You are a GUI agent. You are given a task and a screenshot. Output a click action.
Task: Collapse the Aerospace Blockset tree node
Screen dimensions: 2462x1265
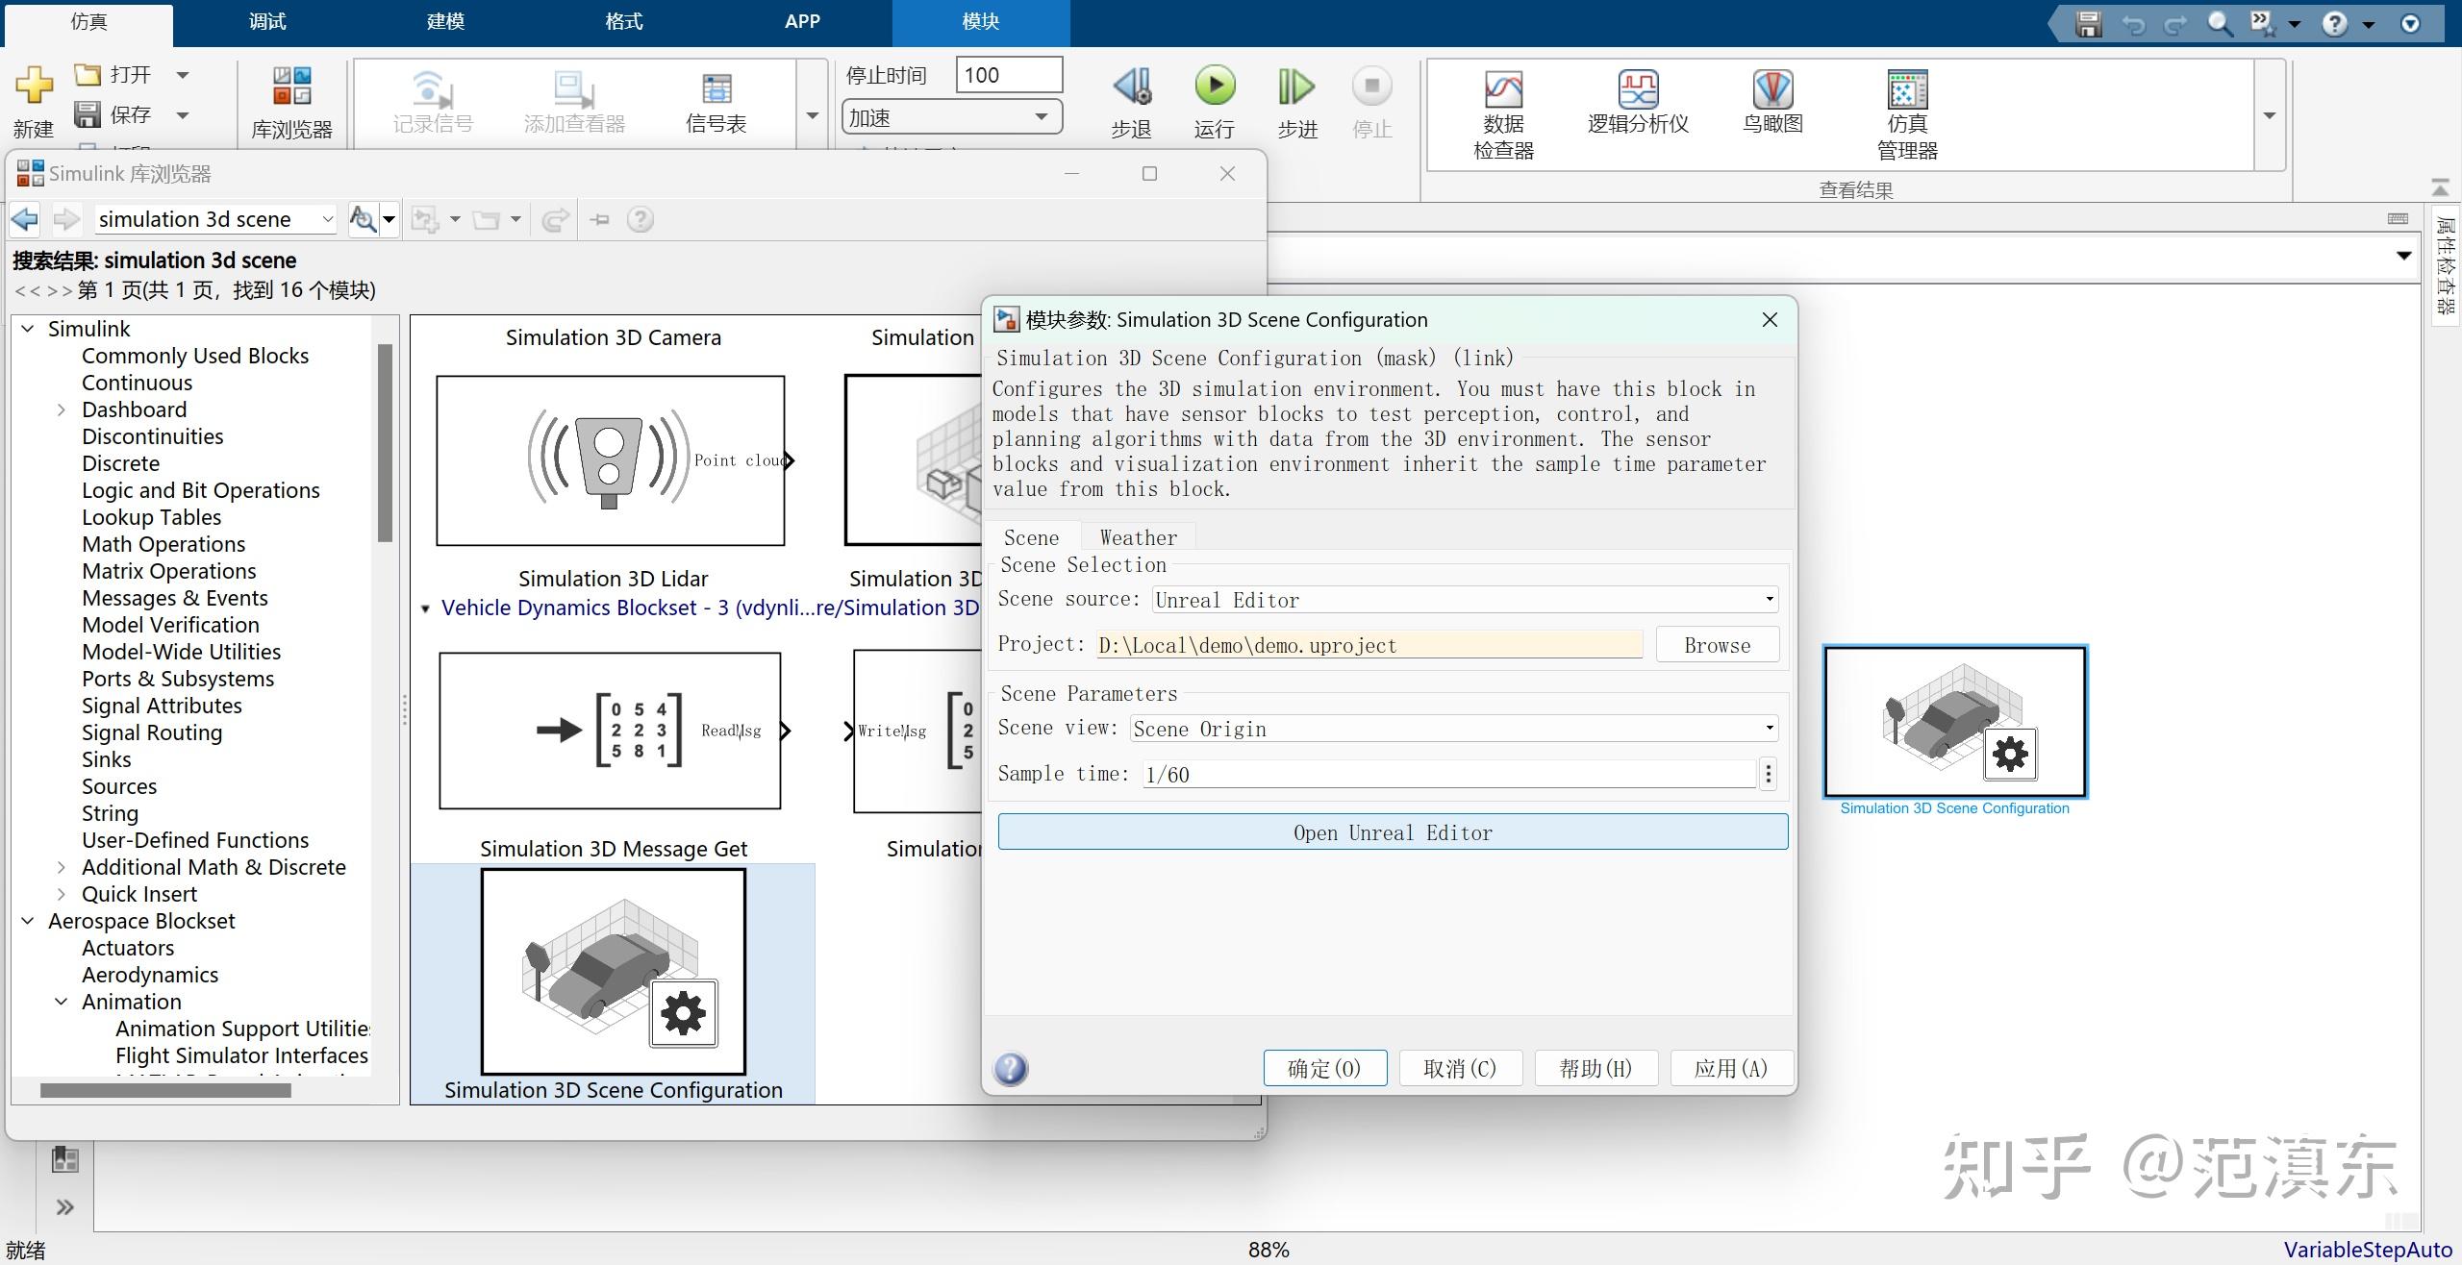pos(28,921)
